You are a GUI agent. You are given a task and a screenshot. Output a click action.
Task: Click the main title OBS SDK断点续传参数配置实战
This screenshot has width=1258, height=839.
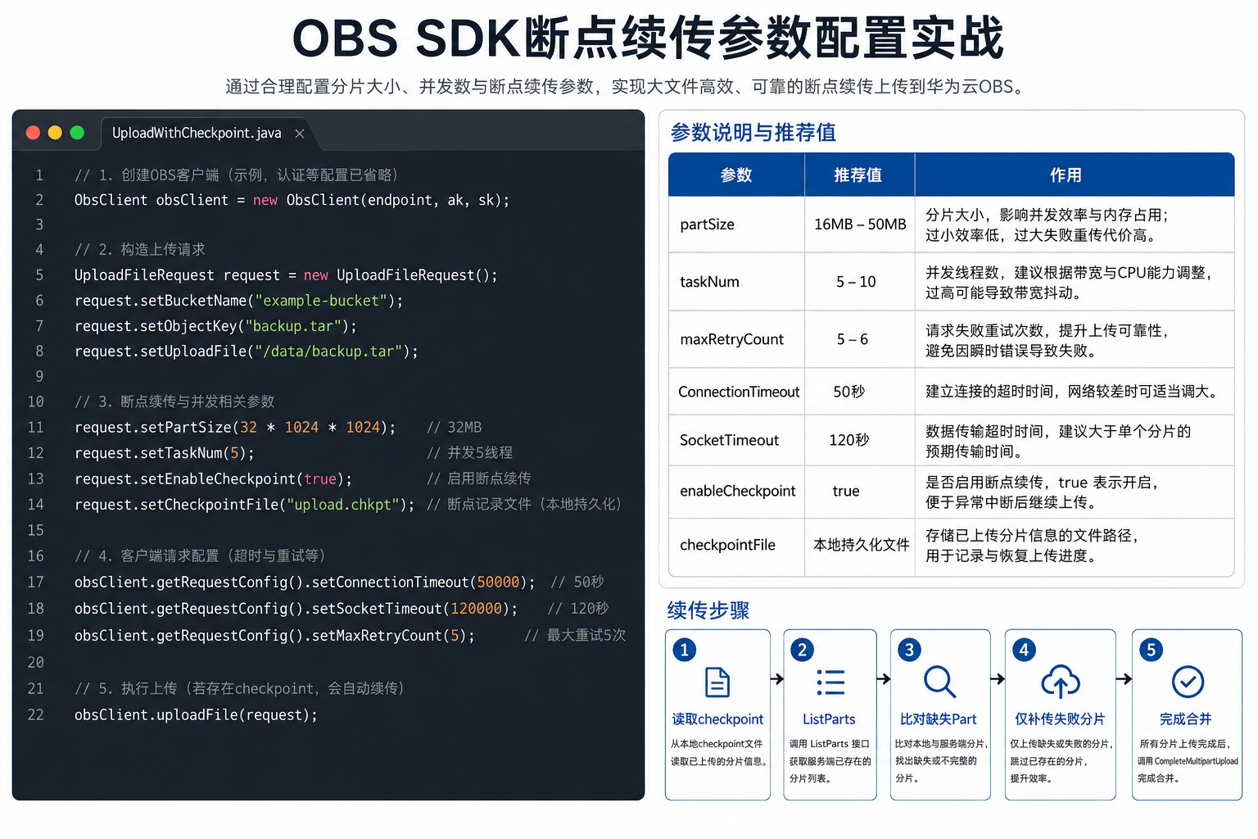648,38
